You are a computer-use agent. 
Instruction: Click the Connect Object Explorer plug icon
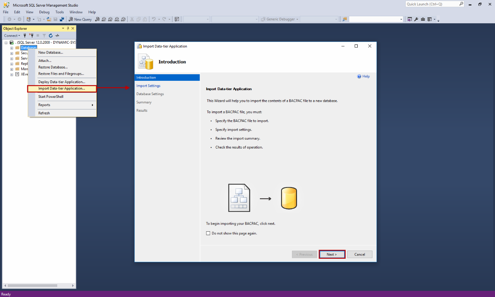coord(25,36)
